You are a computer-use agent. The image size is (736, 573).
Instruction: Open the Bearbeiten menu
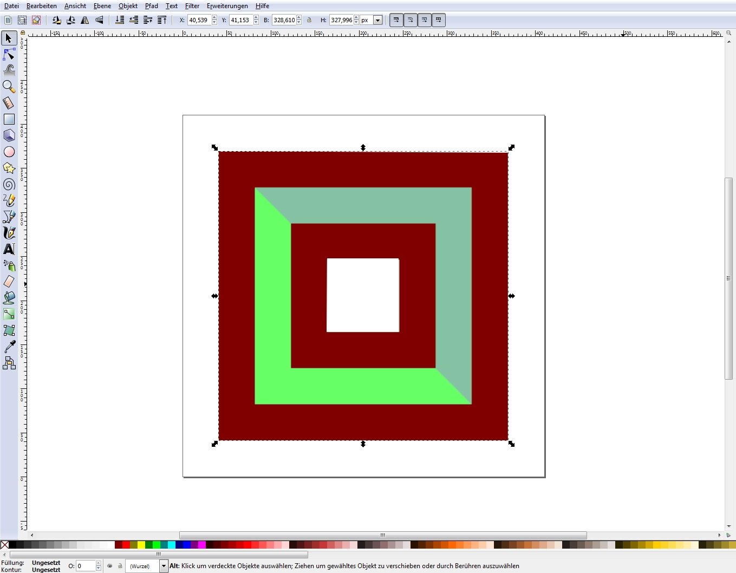pos(42,6)
